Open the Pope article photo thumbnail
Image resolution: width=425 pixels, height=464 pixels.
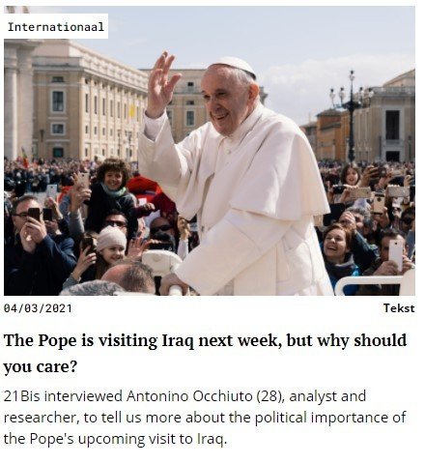click(210, 151)
